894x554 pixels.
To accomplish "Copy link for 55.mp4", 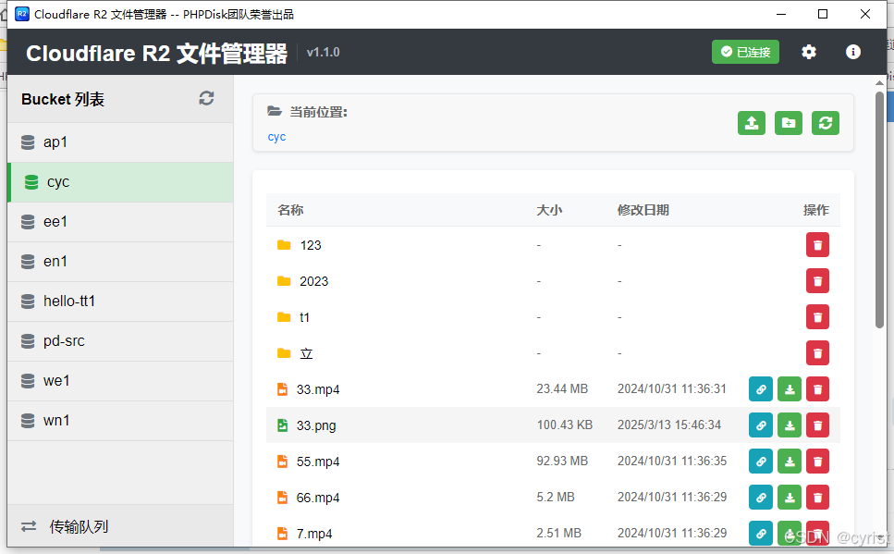I will [x=761, y=461].
